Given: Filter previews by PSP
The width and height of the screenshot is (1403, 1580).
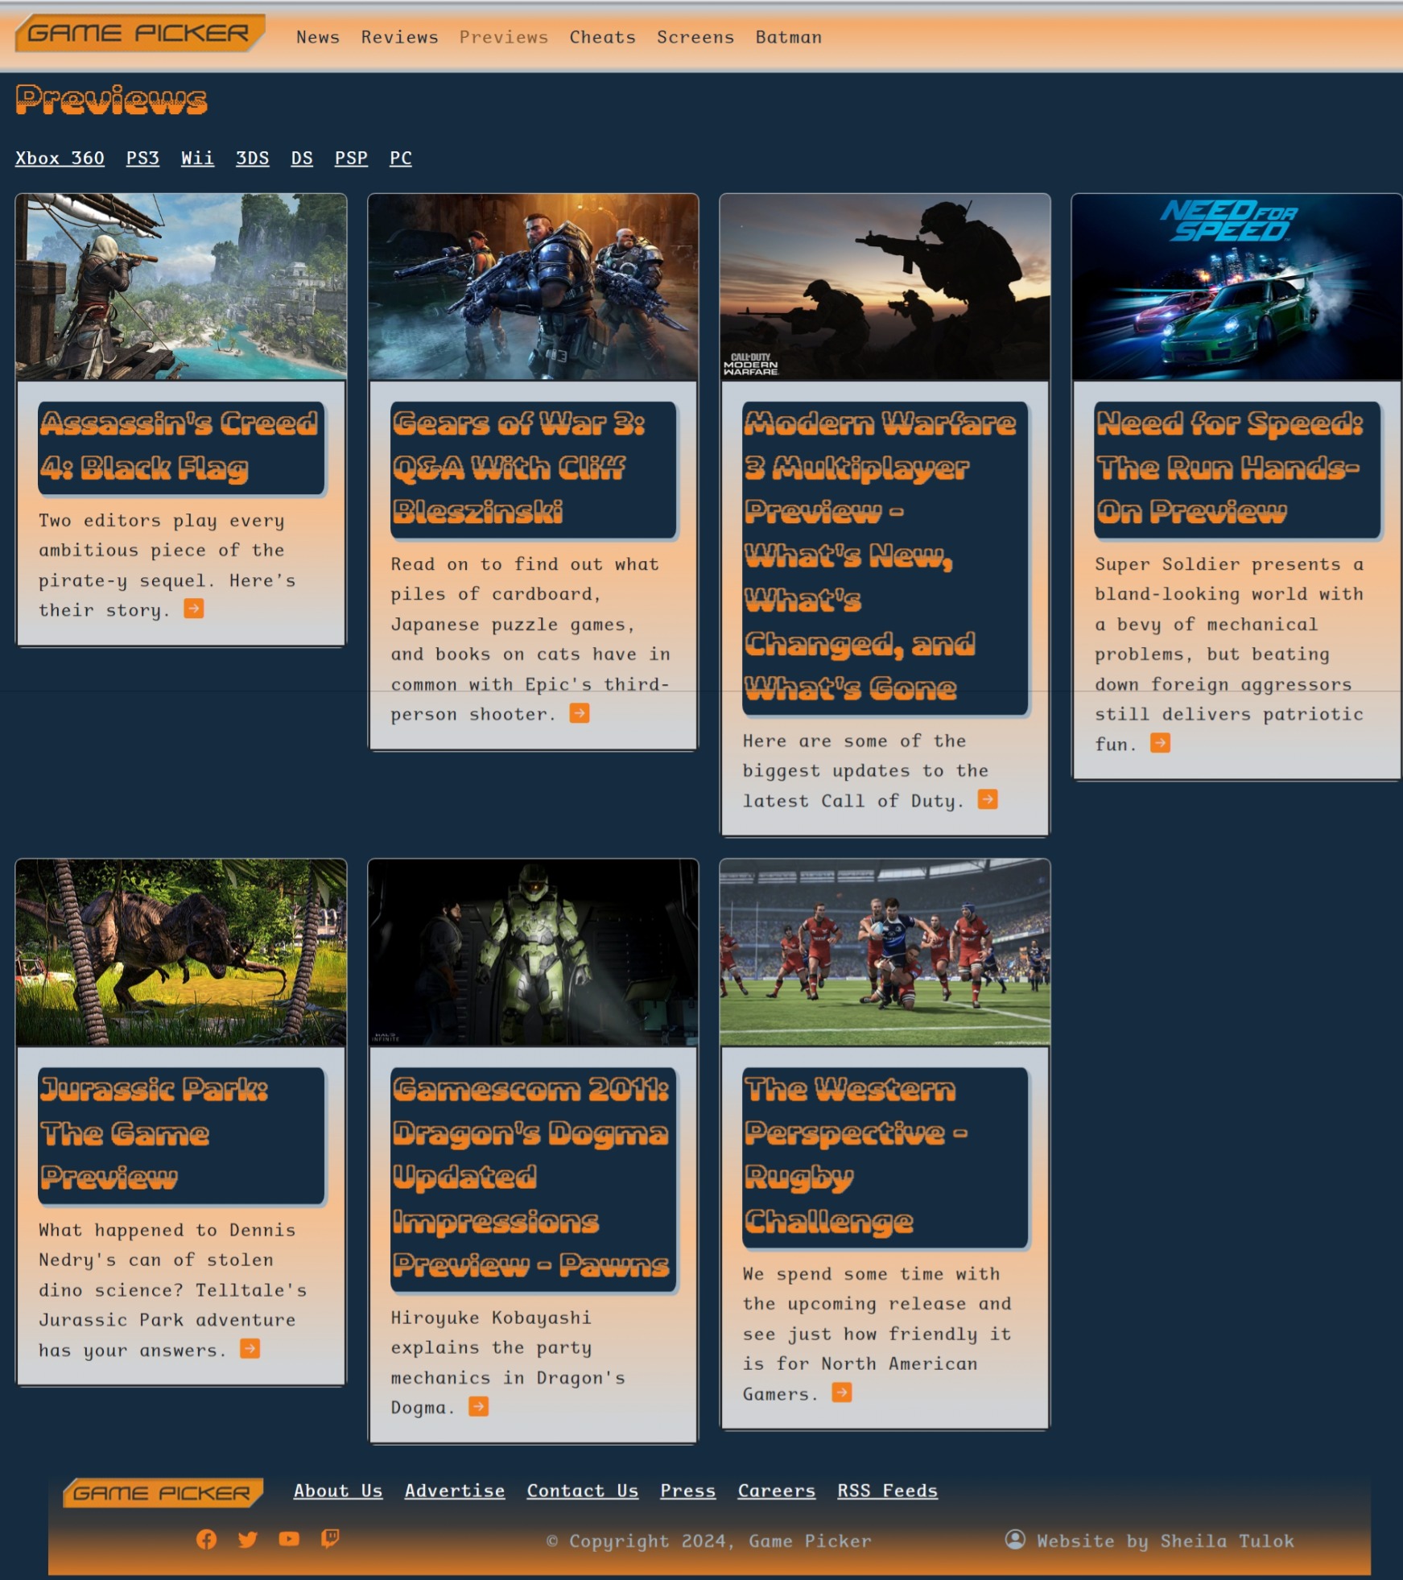Looking at the screenshot, I should [x=351, y=158].
